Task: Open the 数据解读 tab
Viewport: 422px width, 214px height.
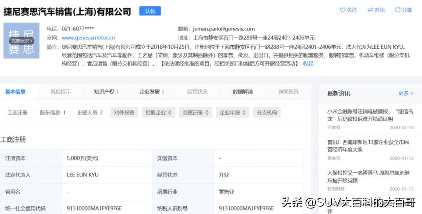Action: coord(243,92)
